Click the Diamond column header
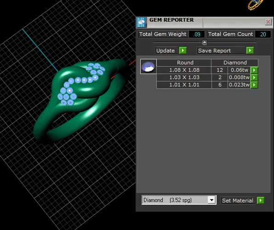This screenshot has height=230, width=274. [x=235, y=63]
